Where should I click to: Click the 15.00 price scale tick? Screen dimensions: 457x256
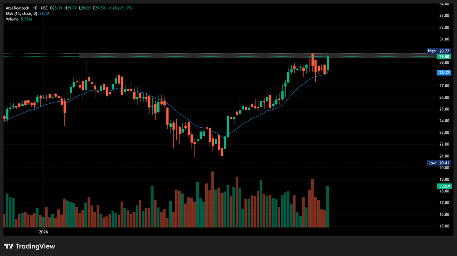[444, 226]
